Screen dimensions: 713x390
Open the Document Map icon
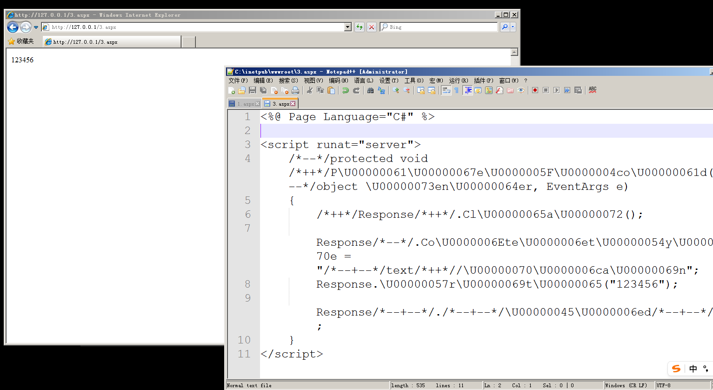(x=489, y=90)
